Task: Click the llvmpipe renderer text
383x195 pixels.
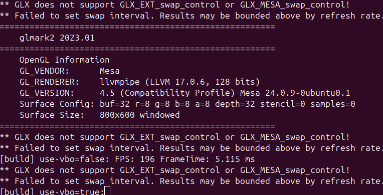Action: click(x=120, y=82)
